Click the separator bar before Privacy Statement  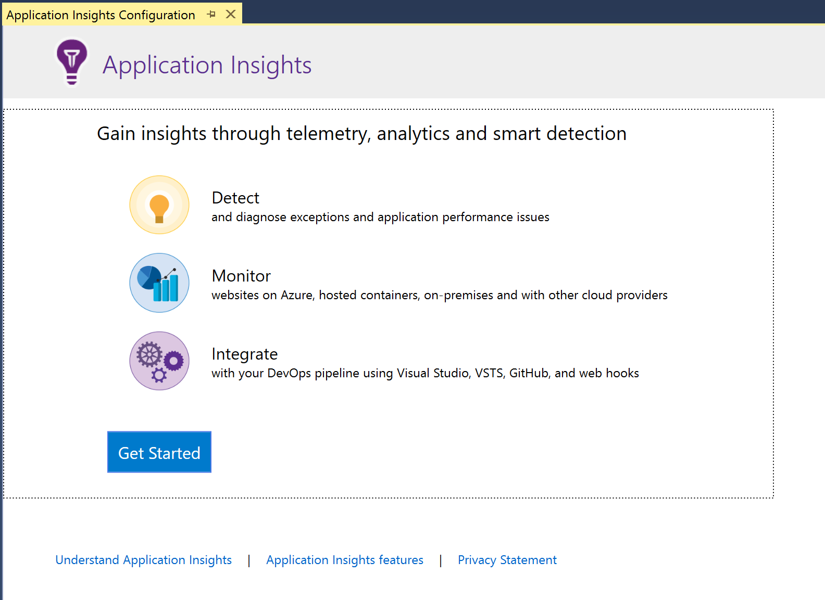pos(441,560)
